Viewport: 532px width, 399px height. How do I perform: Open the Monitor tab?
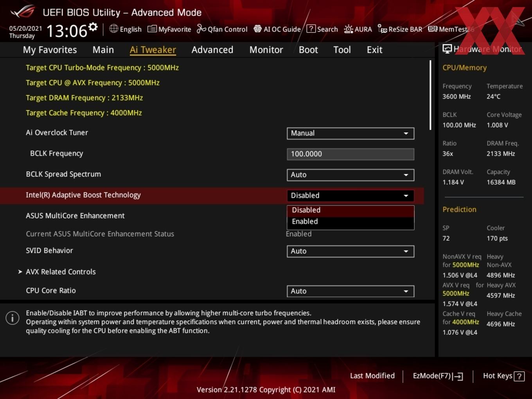266,50
